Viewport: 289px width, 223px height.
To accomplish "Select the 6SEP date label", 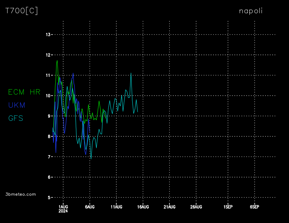I will [254, 207].
